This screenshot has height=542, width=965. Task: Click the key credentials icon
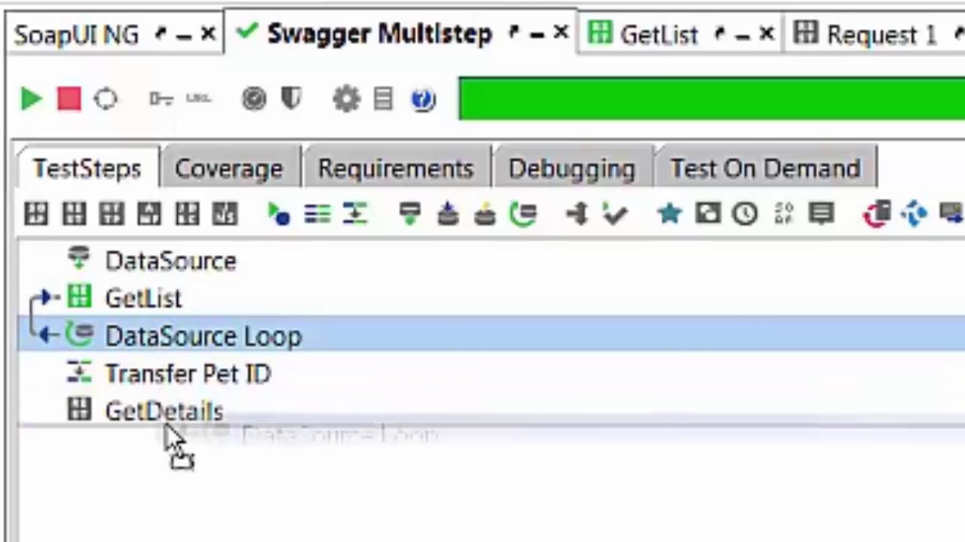[x=161, y=99]
